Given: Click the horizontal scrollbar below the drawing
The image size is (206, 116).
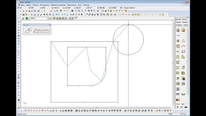Looking at the screenshot, I should pos(97,108).
